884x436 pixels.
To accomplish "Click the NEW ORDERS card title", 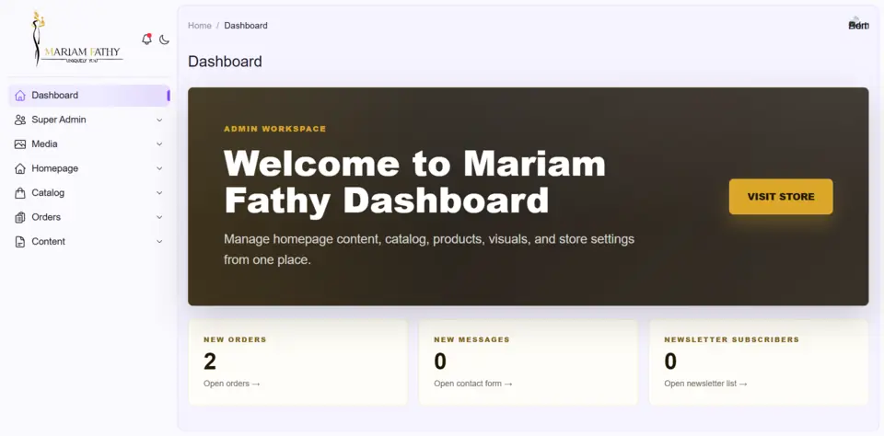I will tap(235, 339).
